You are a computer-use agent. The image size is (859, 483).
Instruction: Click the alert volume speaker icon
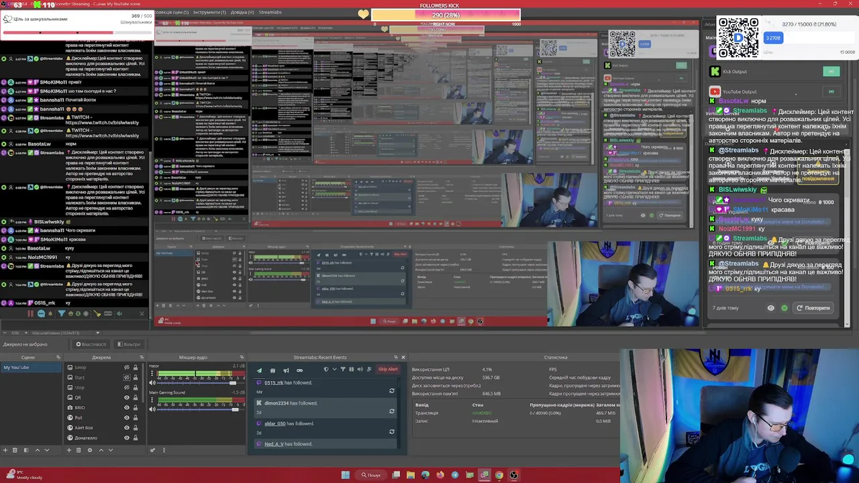(360, 369)
